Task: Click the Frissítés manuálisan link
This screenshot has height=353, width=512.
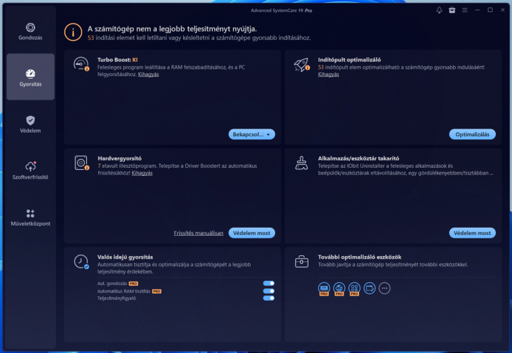Action: pos(198,233)
